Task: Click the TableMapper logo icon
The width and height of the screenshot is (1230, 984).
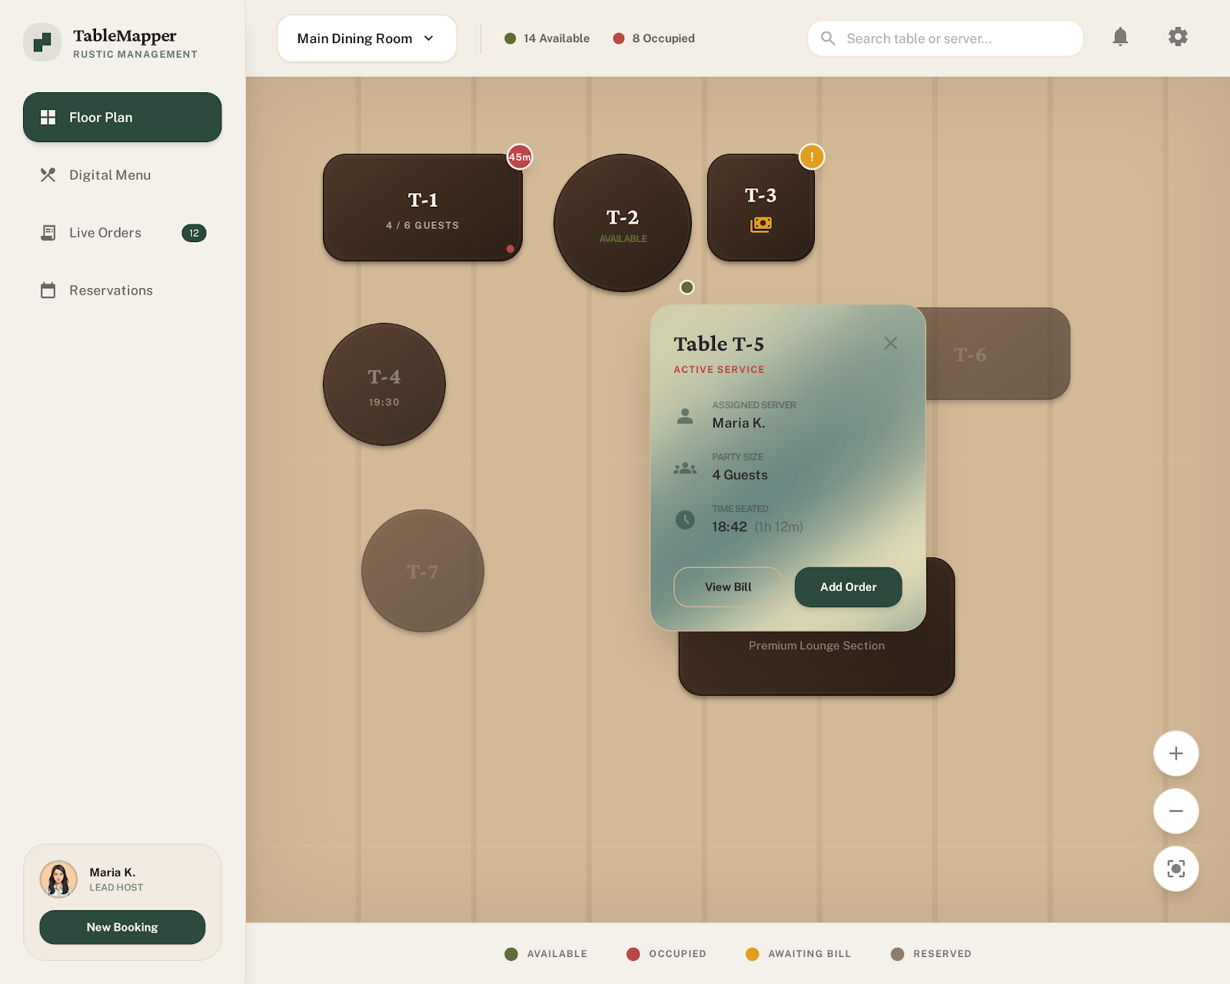Action: point(42,42)
